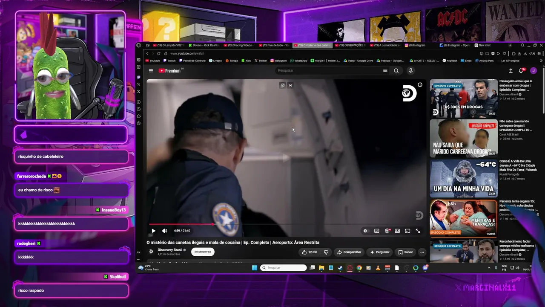545x307 pixels.
Task: Go back using the browser back arrow
Action: point(147,53)
